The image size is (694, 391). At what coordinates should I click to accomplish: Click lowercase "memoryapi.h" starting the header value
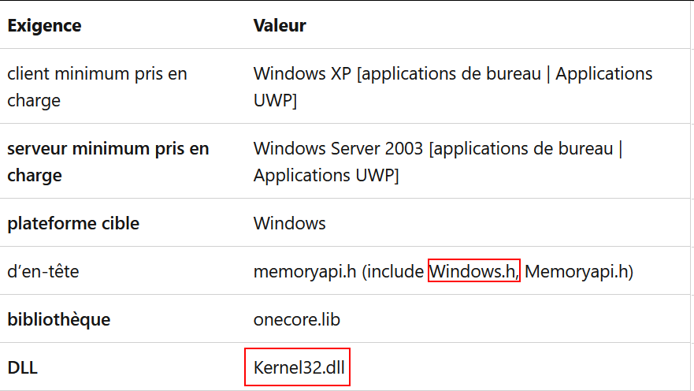coord(303,271)
